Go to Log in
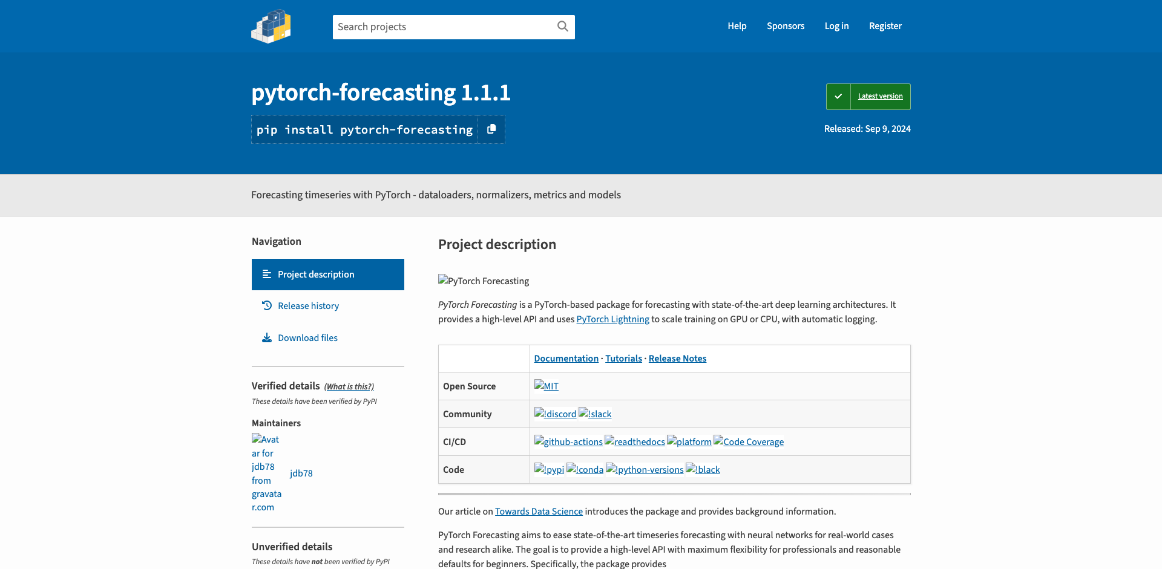1162x569 pixels. tap(836, 25)
